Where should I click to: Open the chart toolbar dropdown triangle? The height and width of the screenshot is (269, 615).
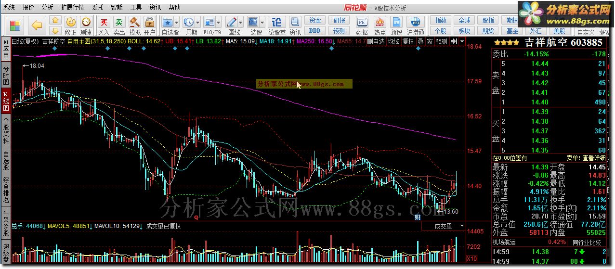click(x=462, y=41)
